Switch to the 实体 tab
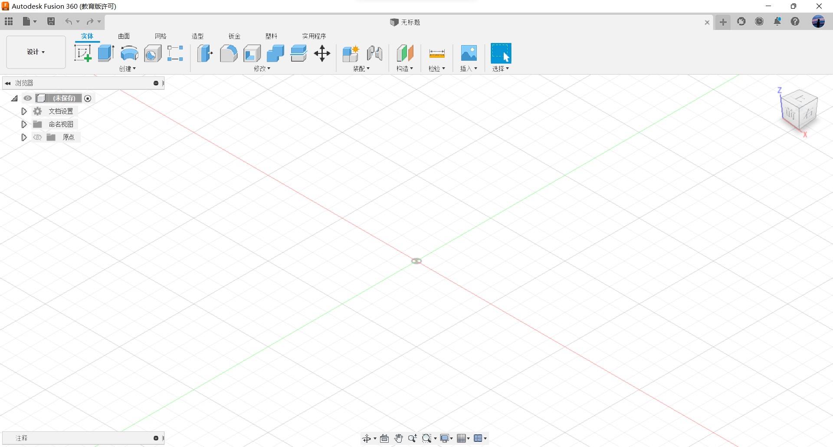 point(87,36)
